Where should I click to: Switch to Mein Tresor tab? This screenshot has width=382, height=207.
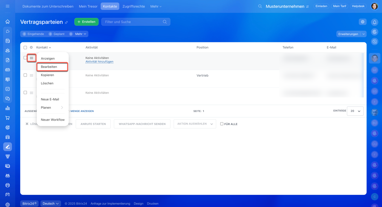click(88, 6)
